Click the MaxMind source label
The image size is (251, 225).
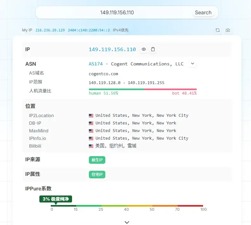coord(39,131)
